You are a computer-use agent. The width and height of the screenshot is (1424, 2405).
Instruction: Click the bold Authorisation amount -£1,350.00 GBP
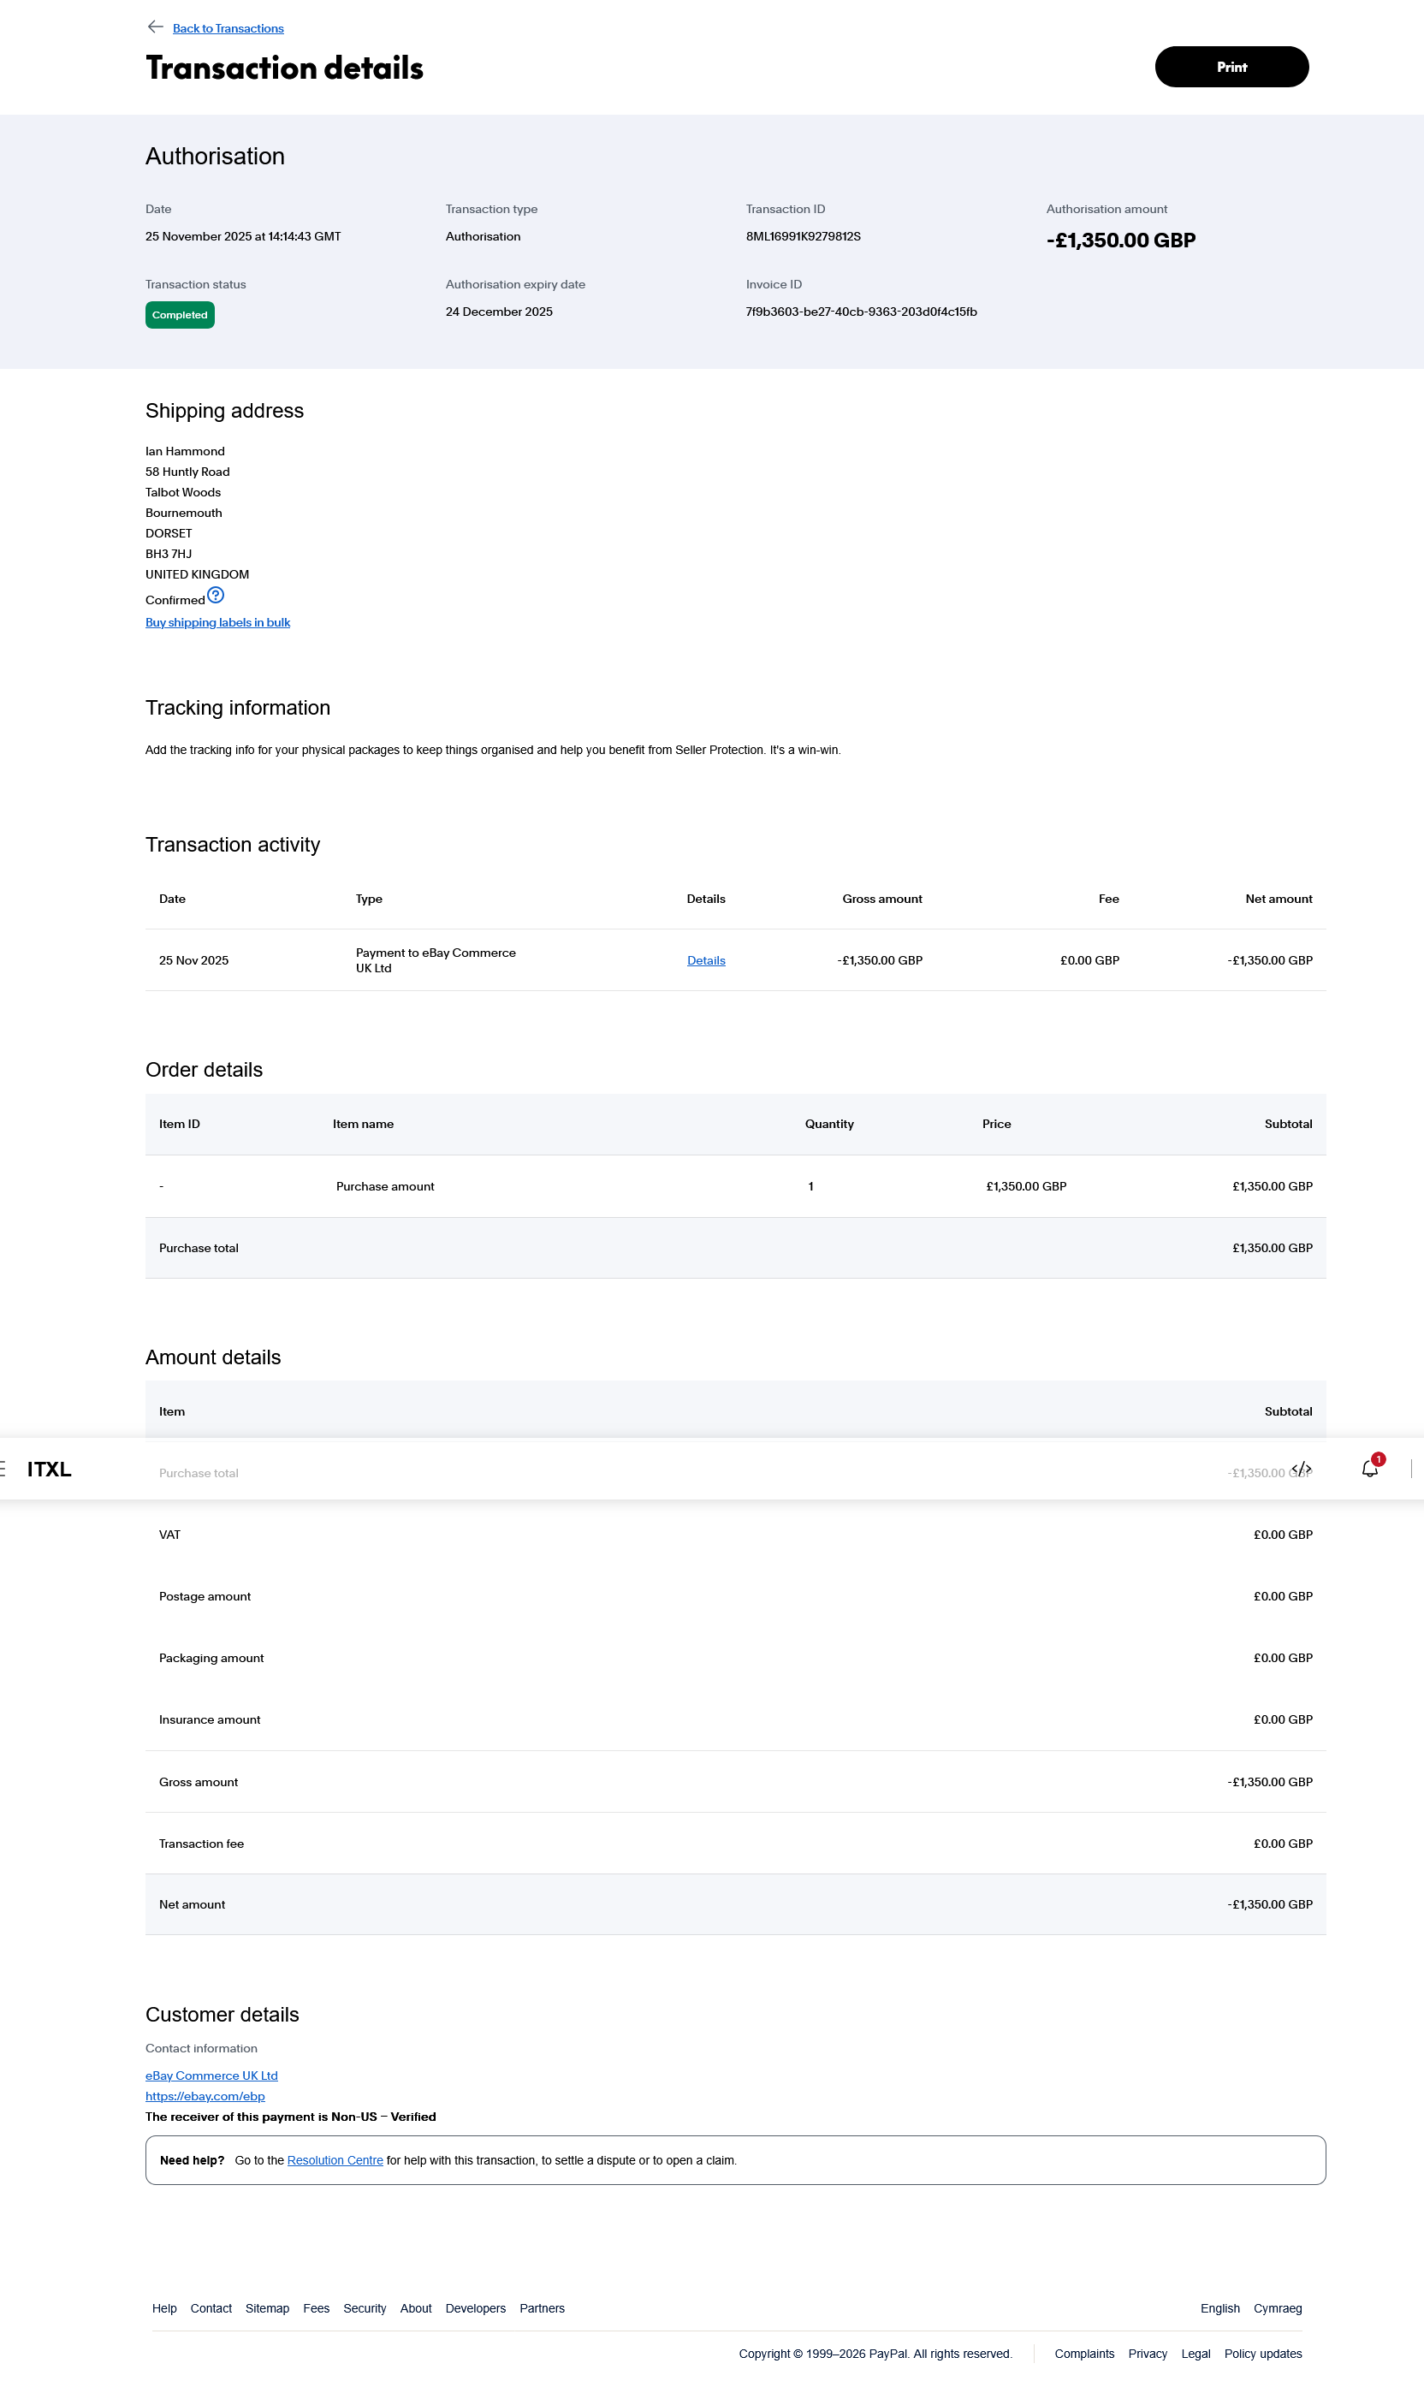[1121, 240]
